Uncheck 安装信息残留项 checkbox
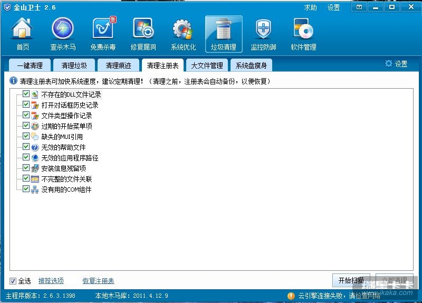The height and width of the screenshot is (303, 422). 26,167
